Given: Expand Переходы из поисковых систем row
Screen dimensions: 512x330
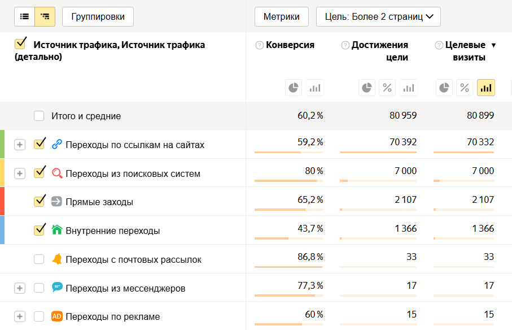Looking at the screenshot, I should [20, 173].
